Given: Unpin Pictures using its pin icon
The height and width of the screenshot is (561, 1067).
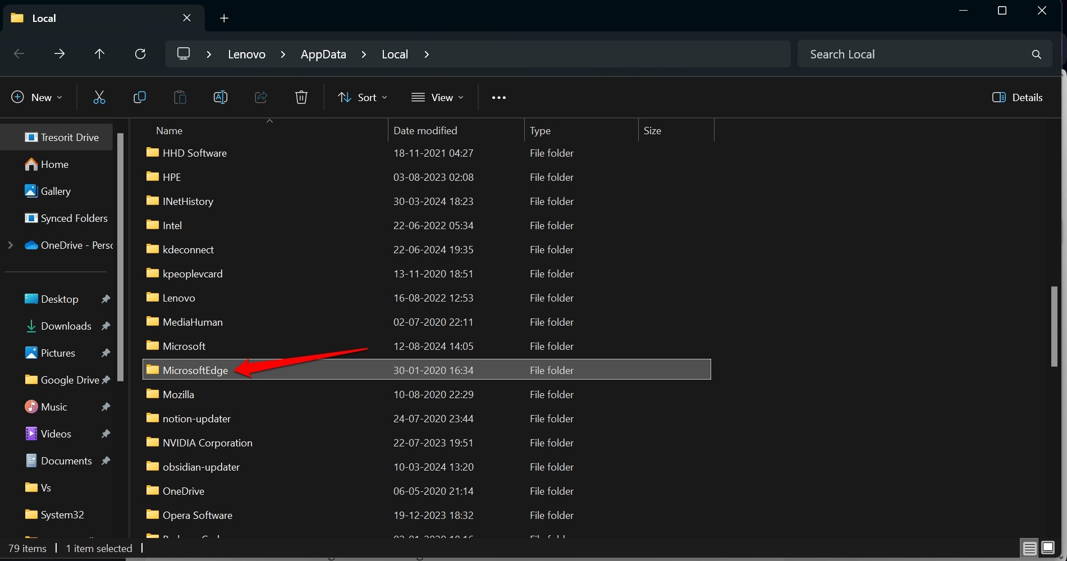Looking at the screenshot, I should pyautogui.click(x=106, y=353).
